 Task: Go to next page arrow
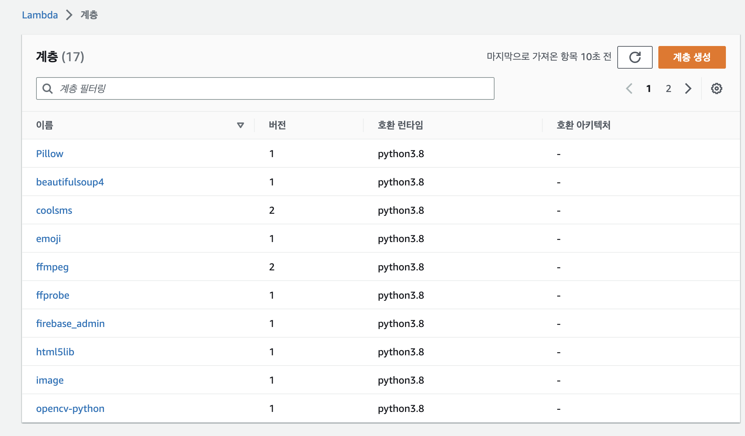pyautogui.click(x=688, y=88)
